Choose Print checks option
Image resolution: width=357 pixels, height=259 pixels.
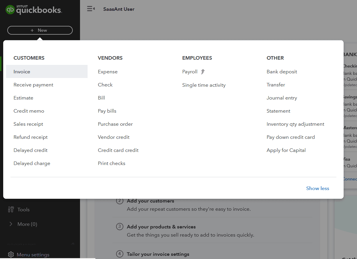point(111,163)
